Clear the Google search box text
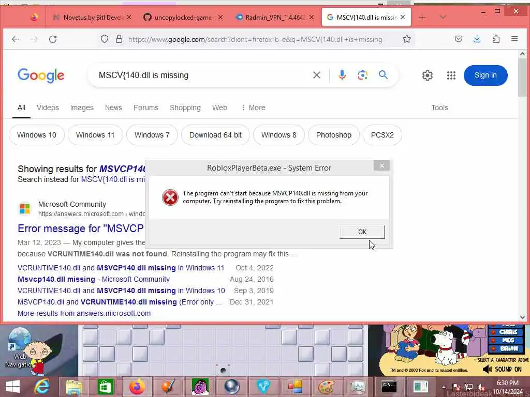The height and width of the screenshot is (397, 530). point(316,75)
